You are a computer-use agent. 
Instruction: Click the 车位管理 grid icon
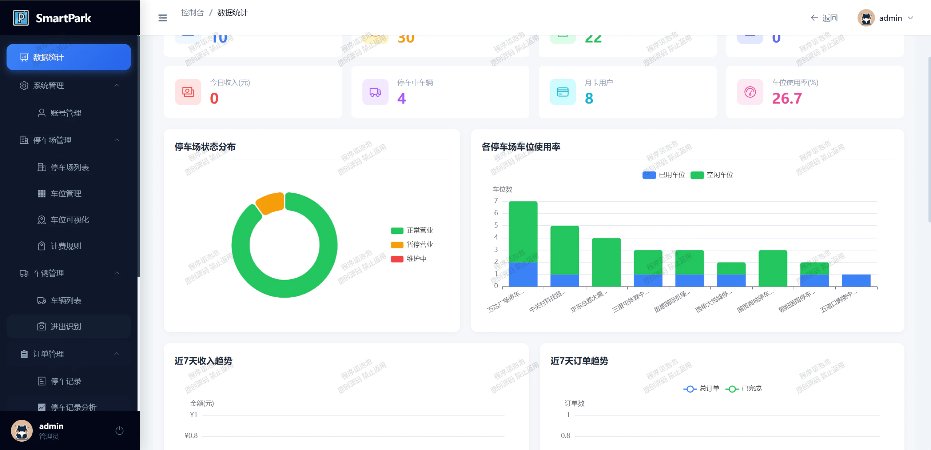pyautogui.click(x=41, y=193)
